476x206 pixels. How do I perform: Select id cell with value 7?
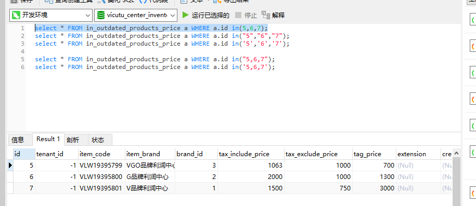click(24, 188)
